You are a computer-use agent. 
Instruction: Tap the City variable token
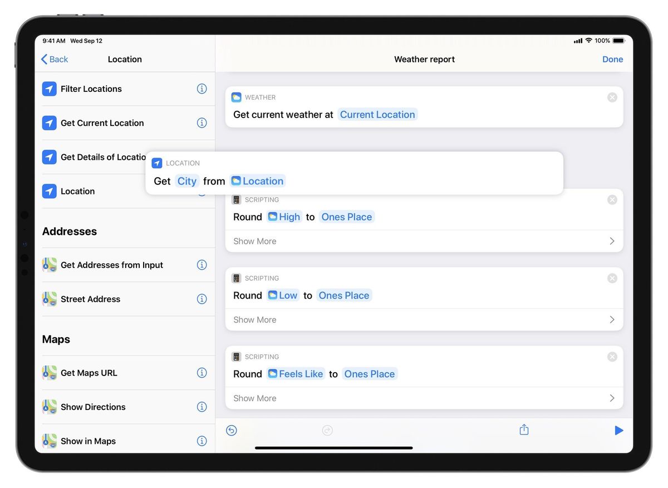click(x=186, y=180)
